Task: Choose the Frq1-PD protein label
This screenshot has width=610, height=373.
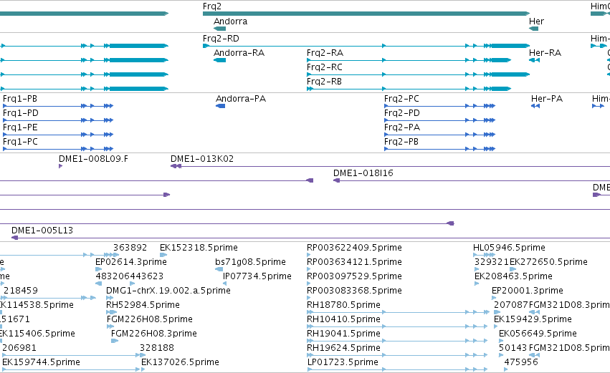Action: (x=21, y=113)
